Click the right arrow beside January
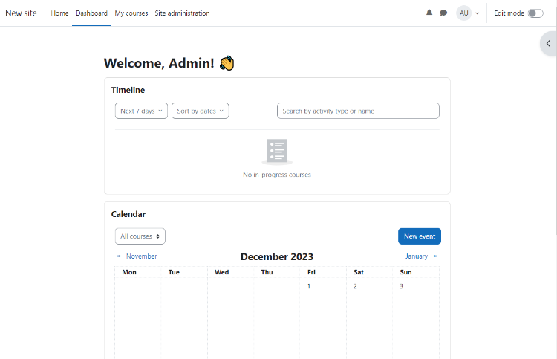 click(436, 256)
